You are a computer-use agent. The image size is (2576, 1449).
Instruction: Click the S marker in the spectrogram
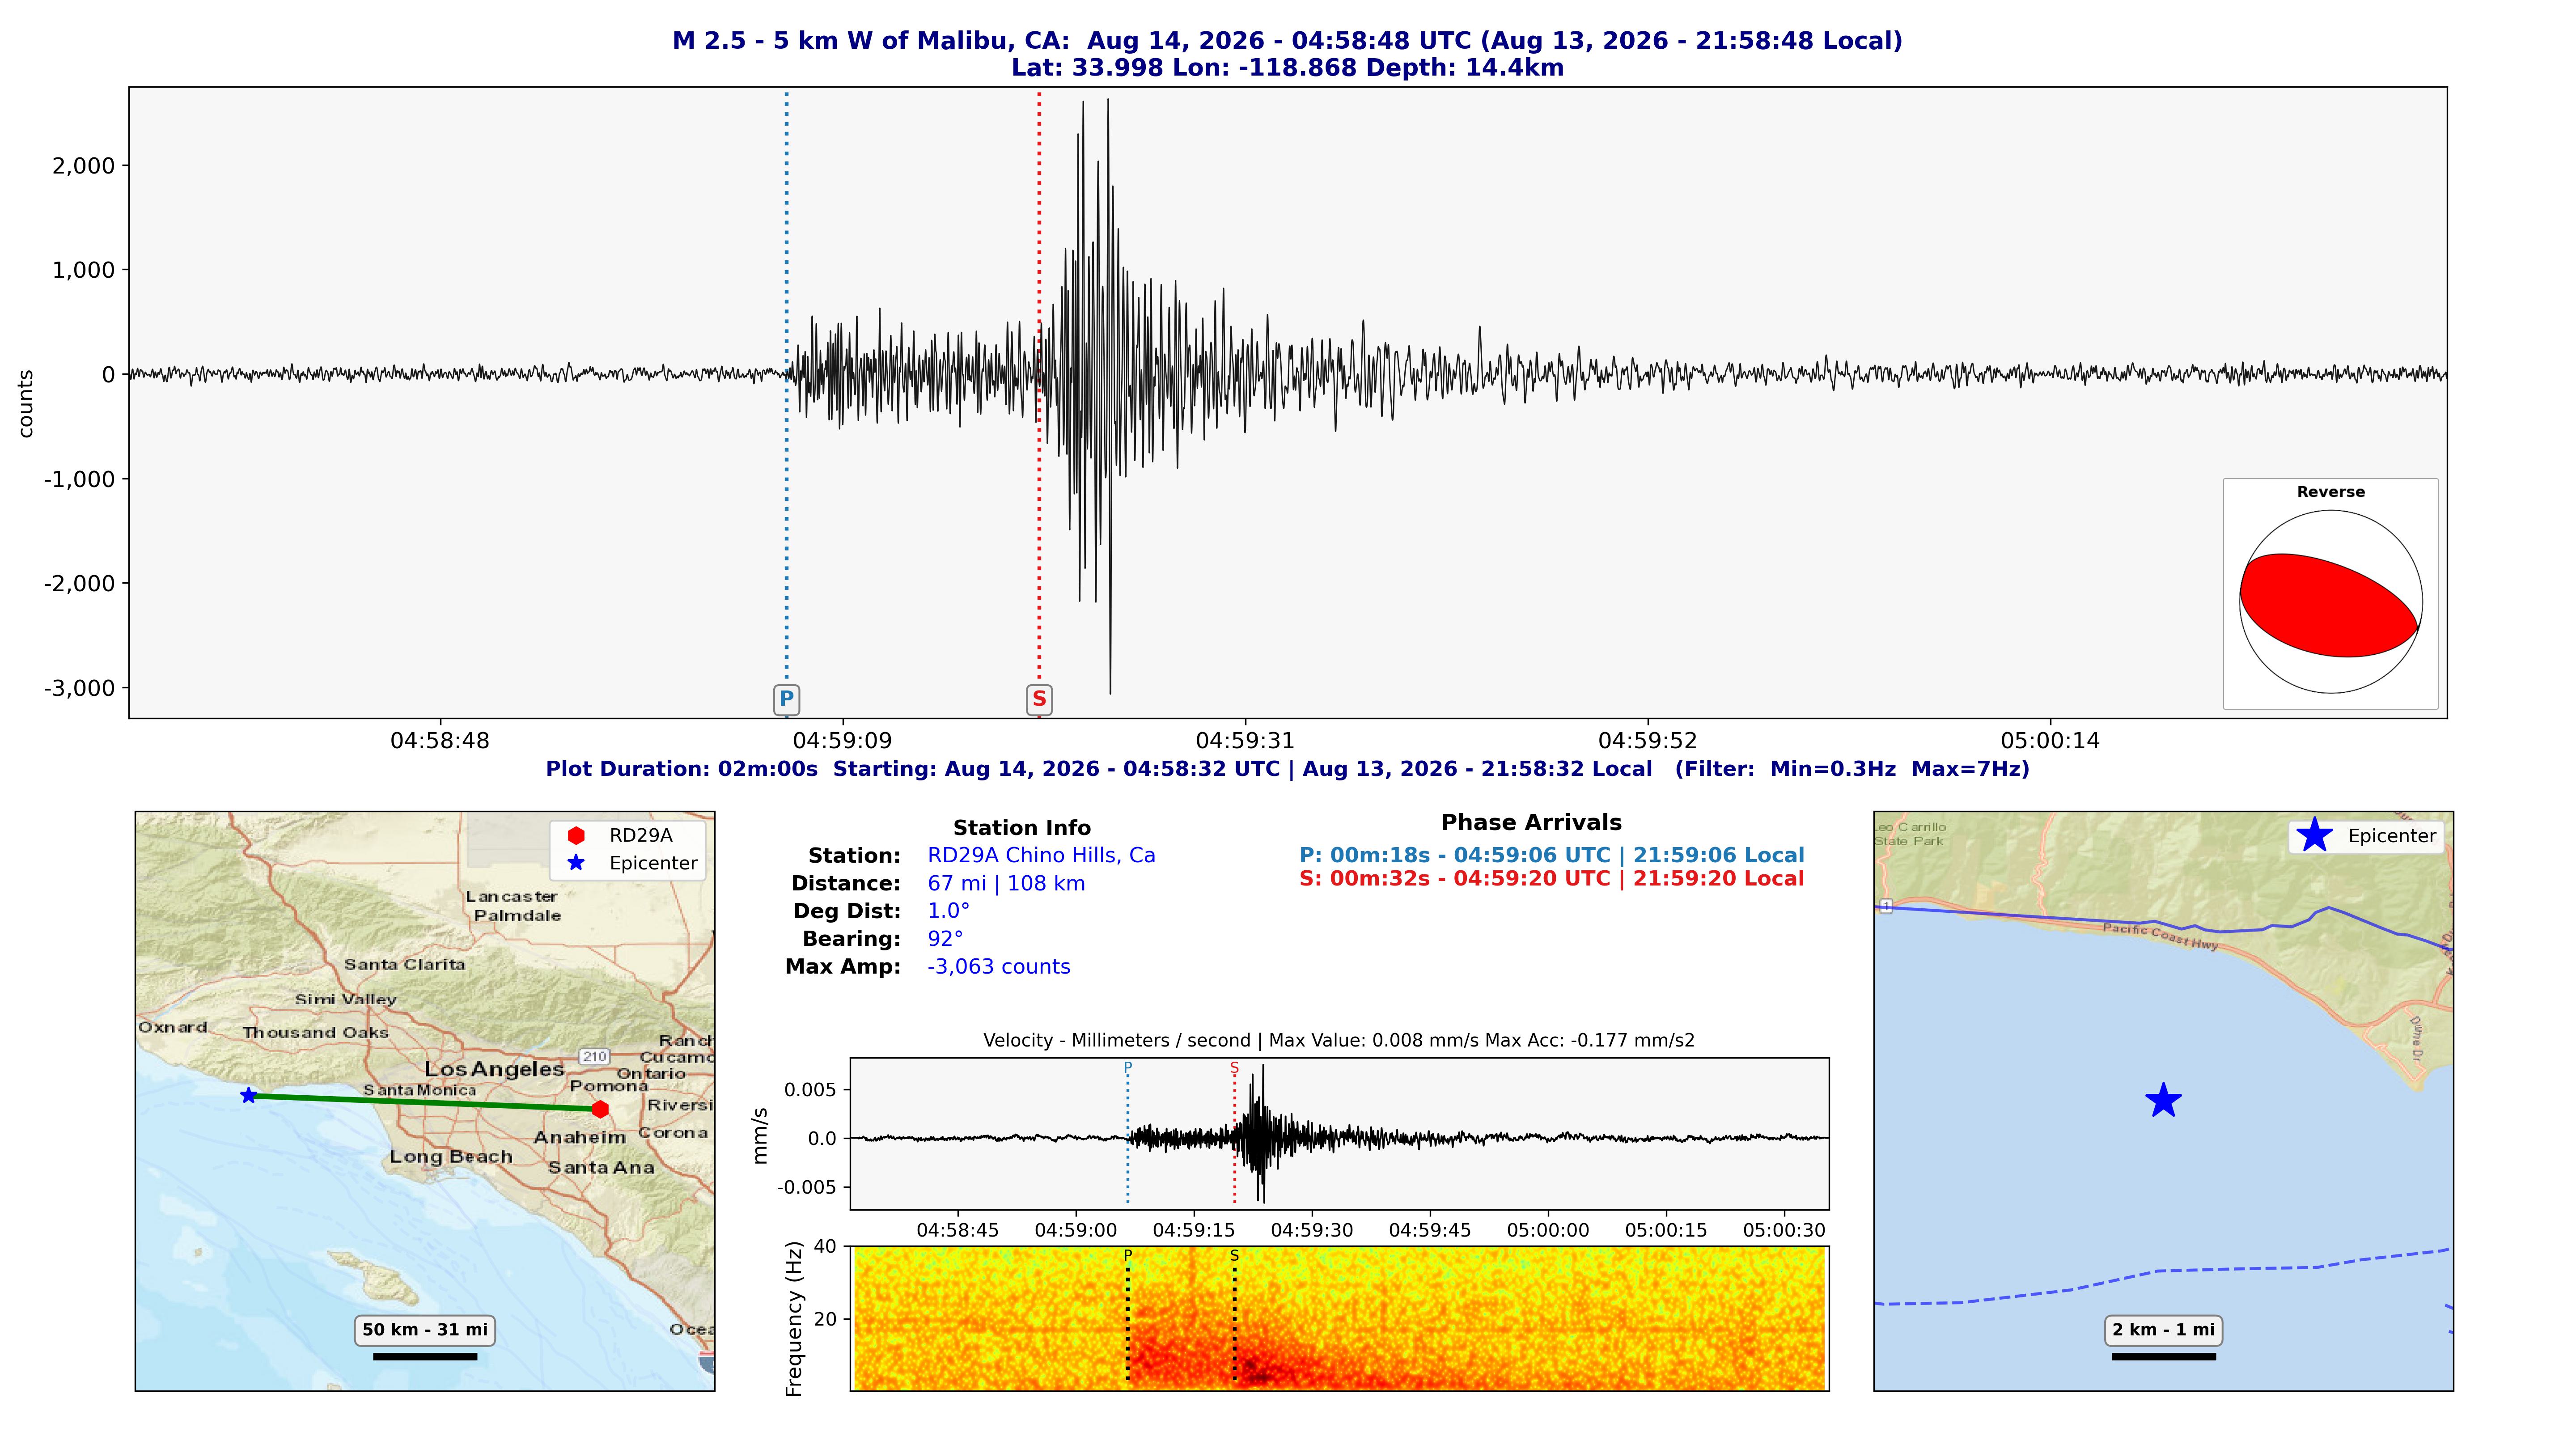(x=1234, y=1256)
